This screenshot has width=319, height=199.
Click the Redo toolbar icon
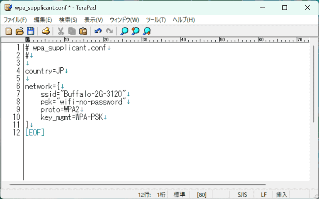[x=109, y=31]
